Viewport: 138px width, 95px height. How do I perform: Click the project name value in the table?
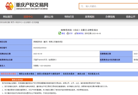coord(48,42)
